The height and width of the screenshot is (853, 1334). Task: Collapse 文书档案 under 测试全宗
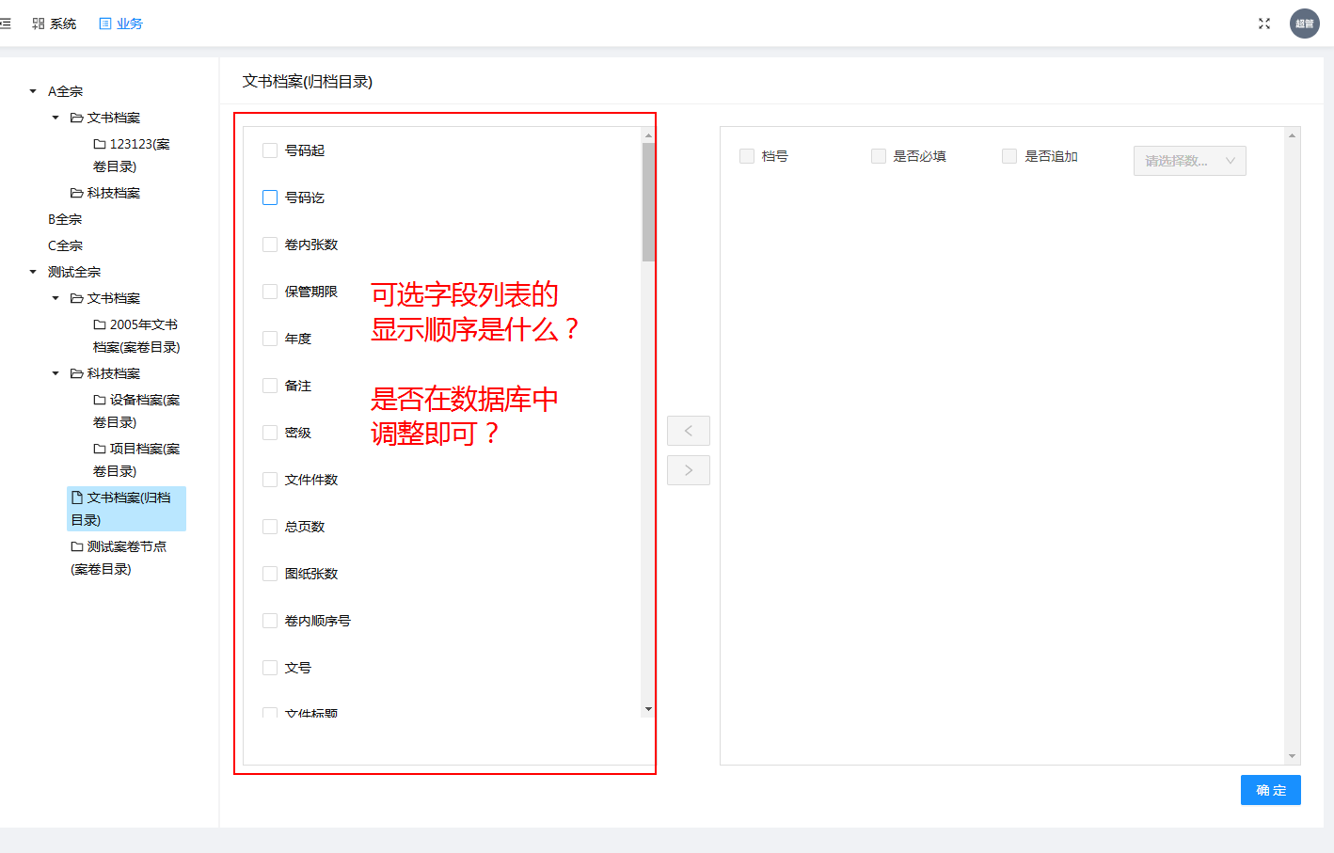[56, 298]
